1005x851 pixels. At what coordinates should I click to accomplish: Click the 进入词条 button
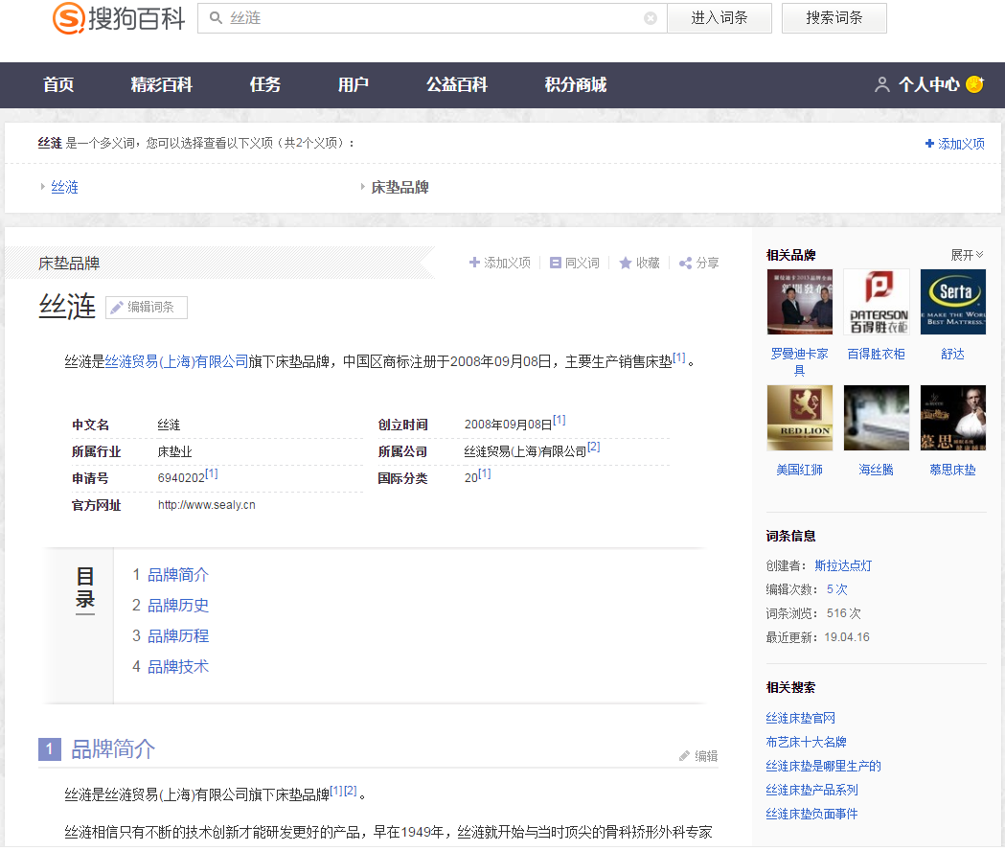pyautogui.click(x=719, y=18)
